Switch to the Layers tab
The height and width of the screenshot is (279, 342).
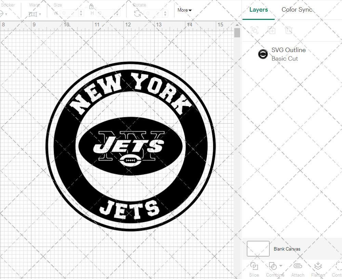click(x=259, y=10)
